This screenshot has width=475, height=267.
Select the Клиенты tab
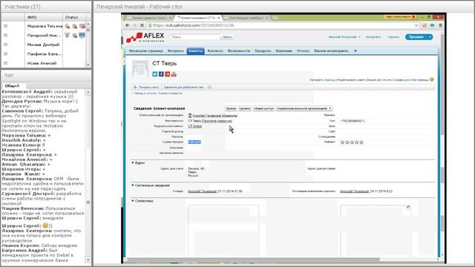click(x=196, y=51)
